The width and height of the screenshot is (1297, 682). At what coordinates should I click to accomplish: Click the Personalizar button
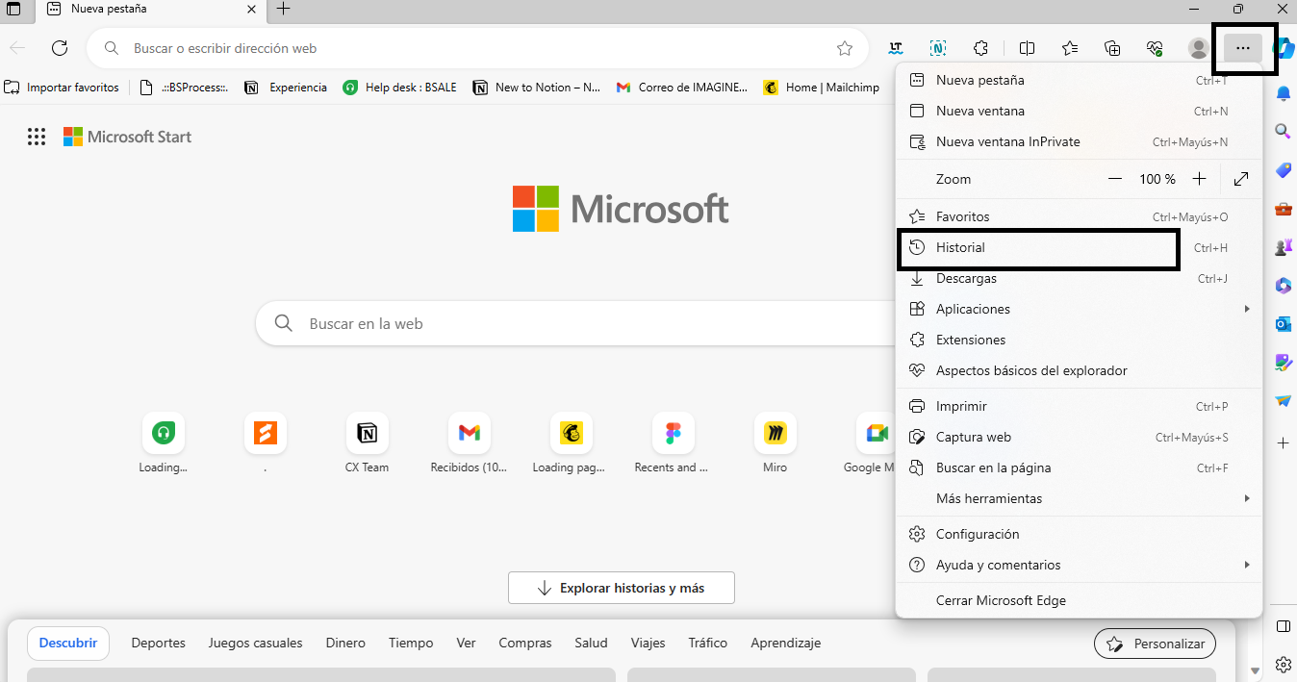1155,644
